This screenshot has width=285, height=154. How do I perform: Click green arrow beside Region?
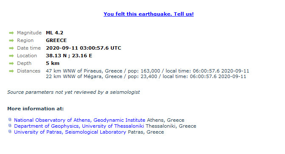[x=11, y=40]
